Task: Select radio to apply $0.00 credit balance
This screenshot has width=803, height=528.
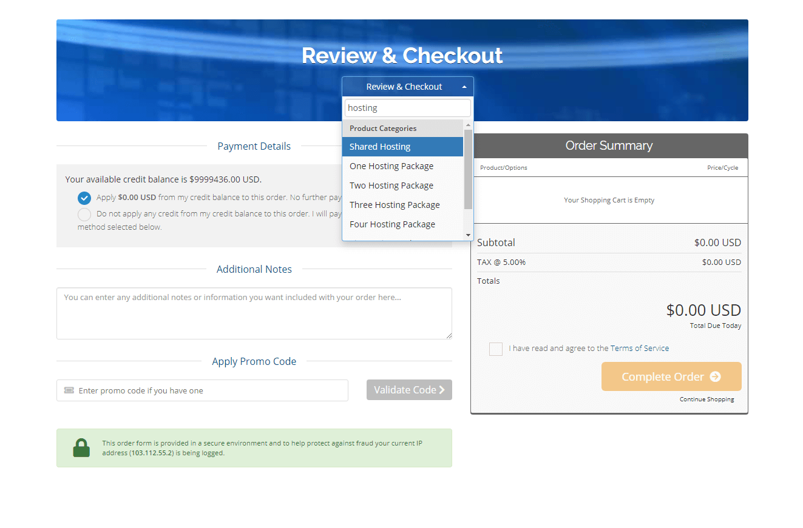Action: (84, 198)
